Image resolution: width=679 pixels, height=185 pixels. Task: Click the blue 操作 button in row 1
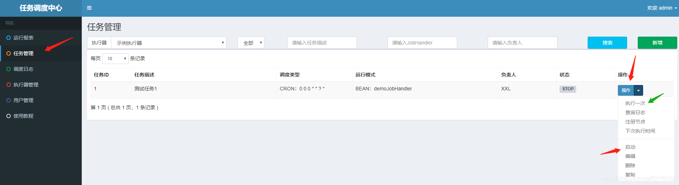coord(626,90)
